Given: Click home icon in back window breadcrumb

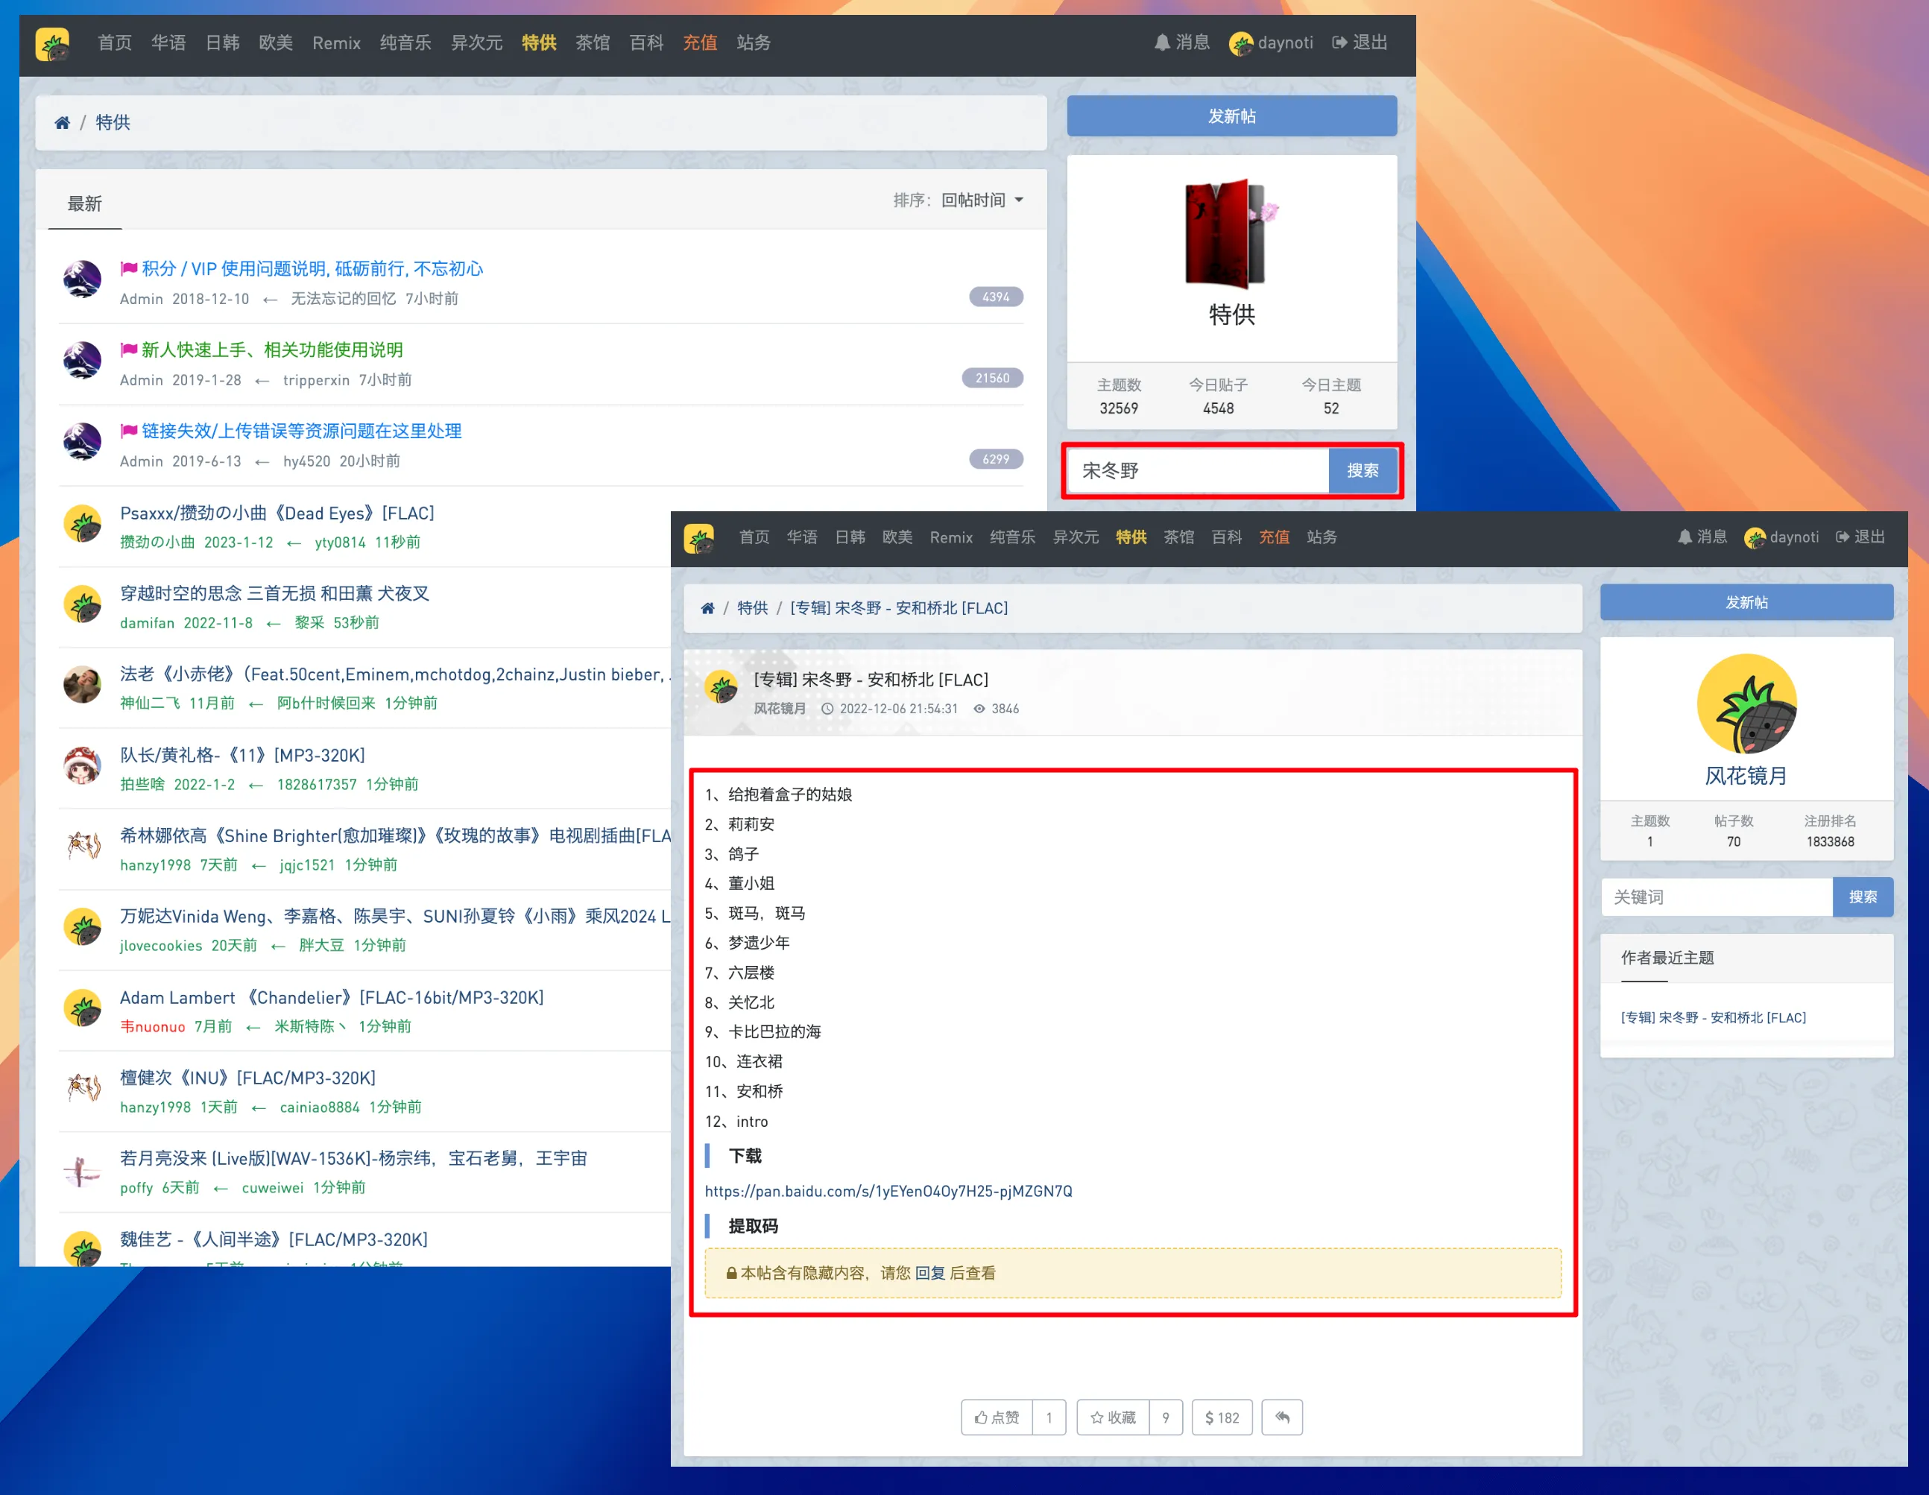Looking at the screenshot, I should 62,123.
